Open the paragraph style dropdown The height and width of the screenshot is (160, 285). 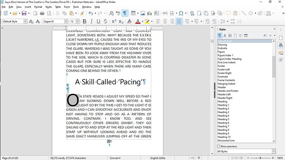pos(26,21)
